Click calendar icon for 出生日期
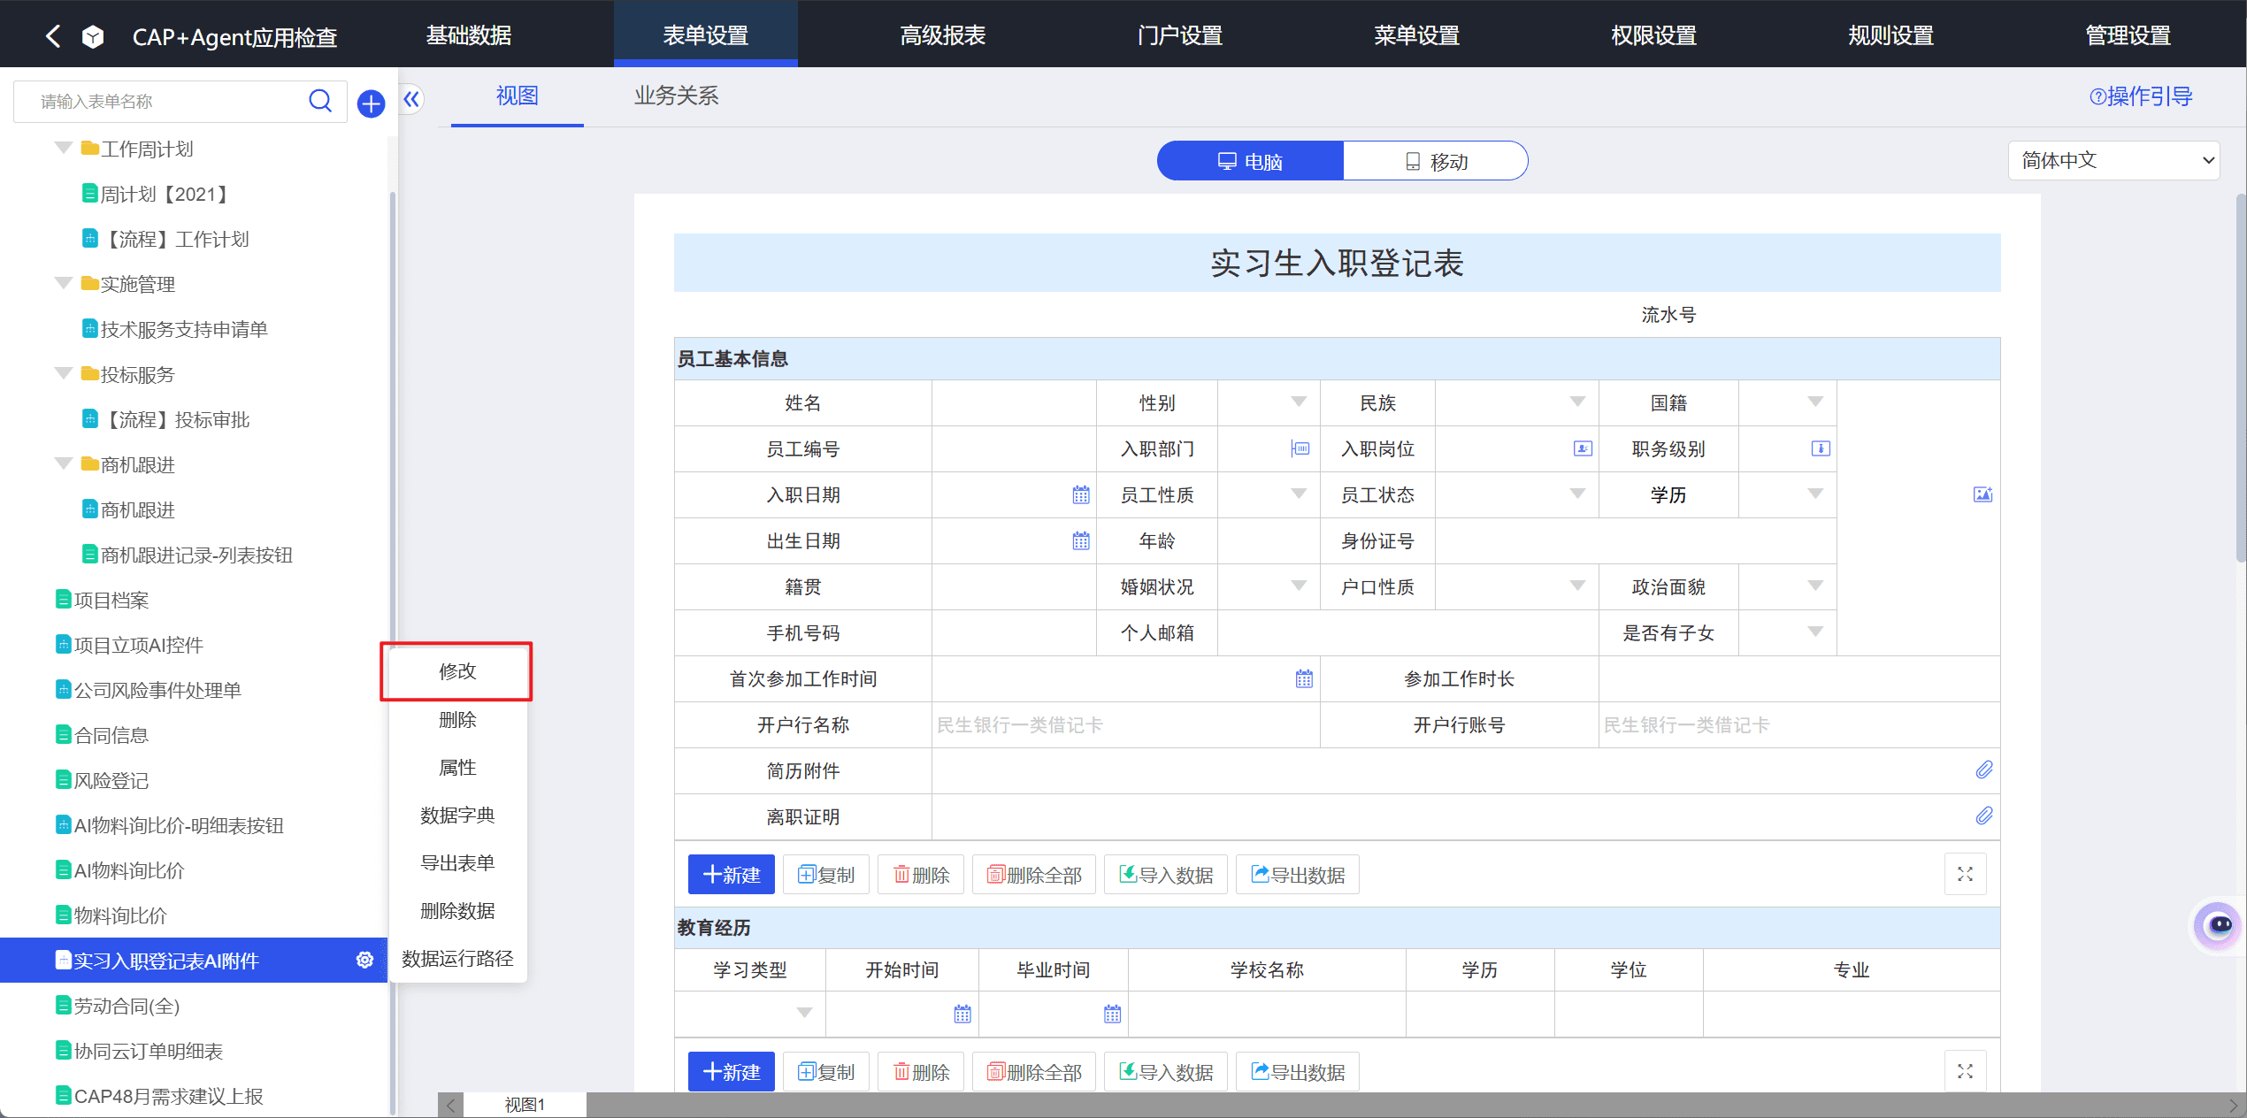Viewport: 2247px width, 1118px height. tap(1081, 540)
